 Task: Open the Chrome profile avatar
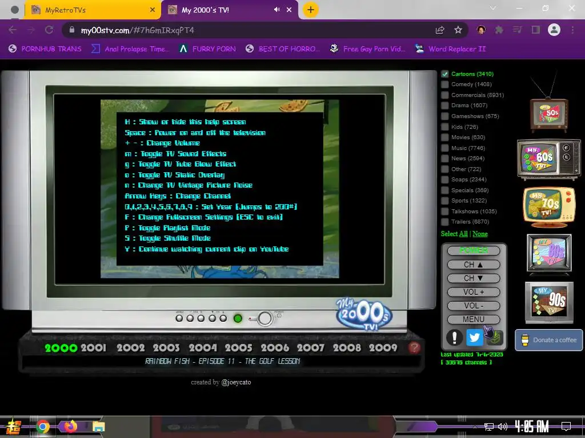554,30
